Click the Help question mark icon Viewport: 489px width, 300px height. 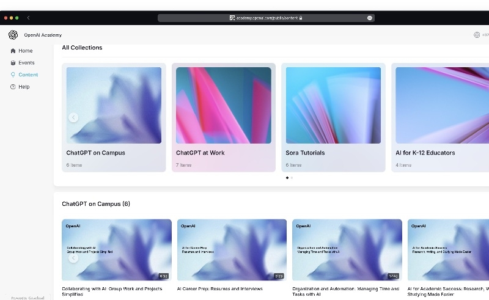pyautogui.click(x=13, y=87)
